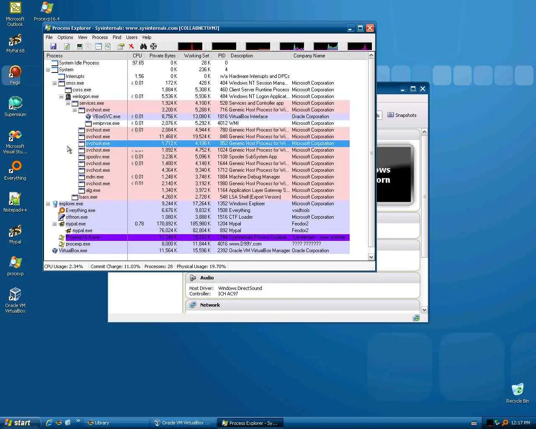536x429 pixels.
Task: Click the process list scrollbar down arrow
Action: click(x=371, y=257)
